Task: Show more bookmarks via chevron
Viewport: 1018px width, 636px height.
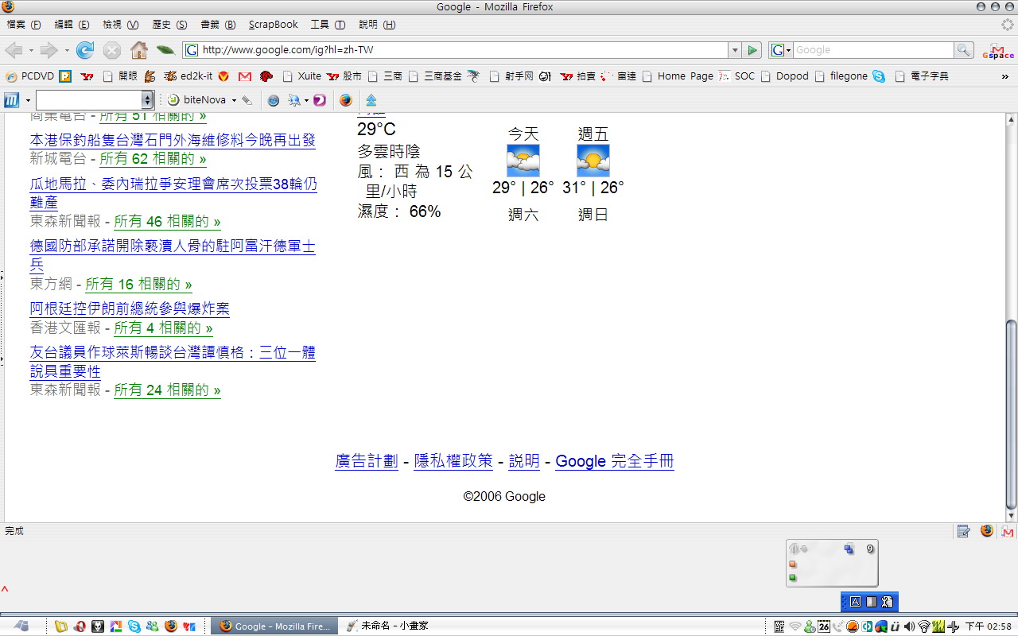Action: [x=1005, y=76]
